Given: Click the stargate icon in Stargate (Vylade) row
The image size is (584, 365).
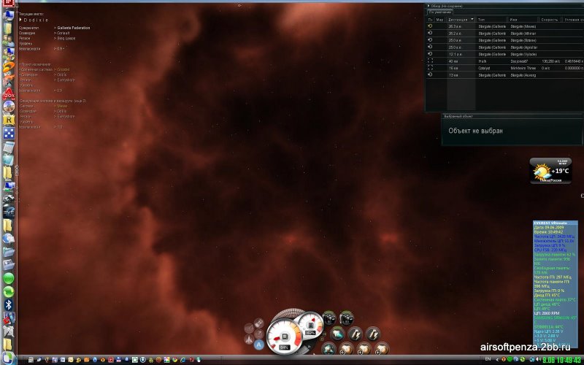Looking at the screenshot, I should point(430,54).
